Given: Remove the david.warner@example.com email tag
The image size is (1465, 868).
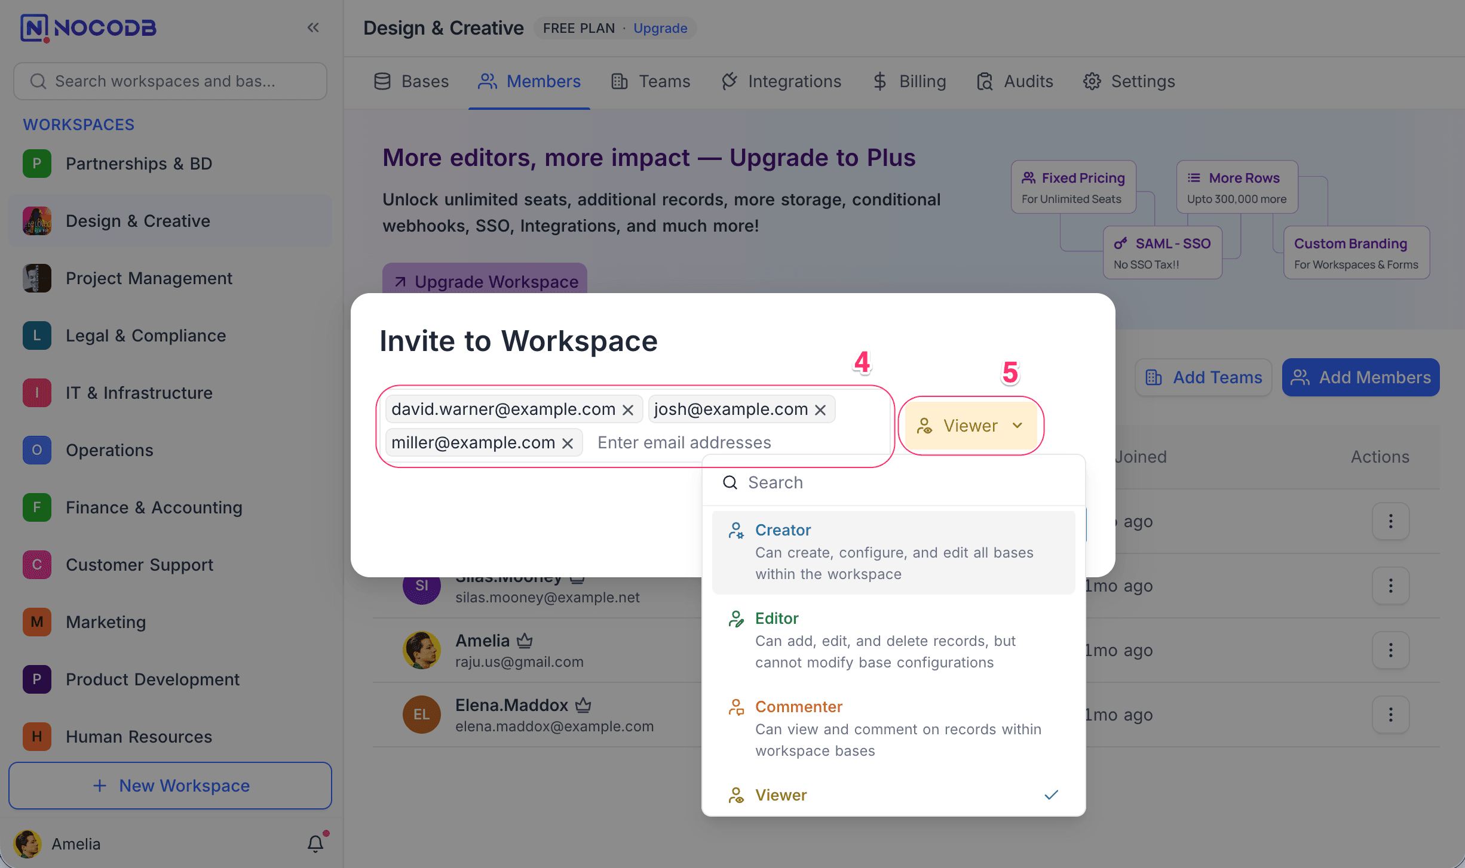Looking at the screenshot, I should 628,410.
